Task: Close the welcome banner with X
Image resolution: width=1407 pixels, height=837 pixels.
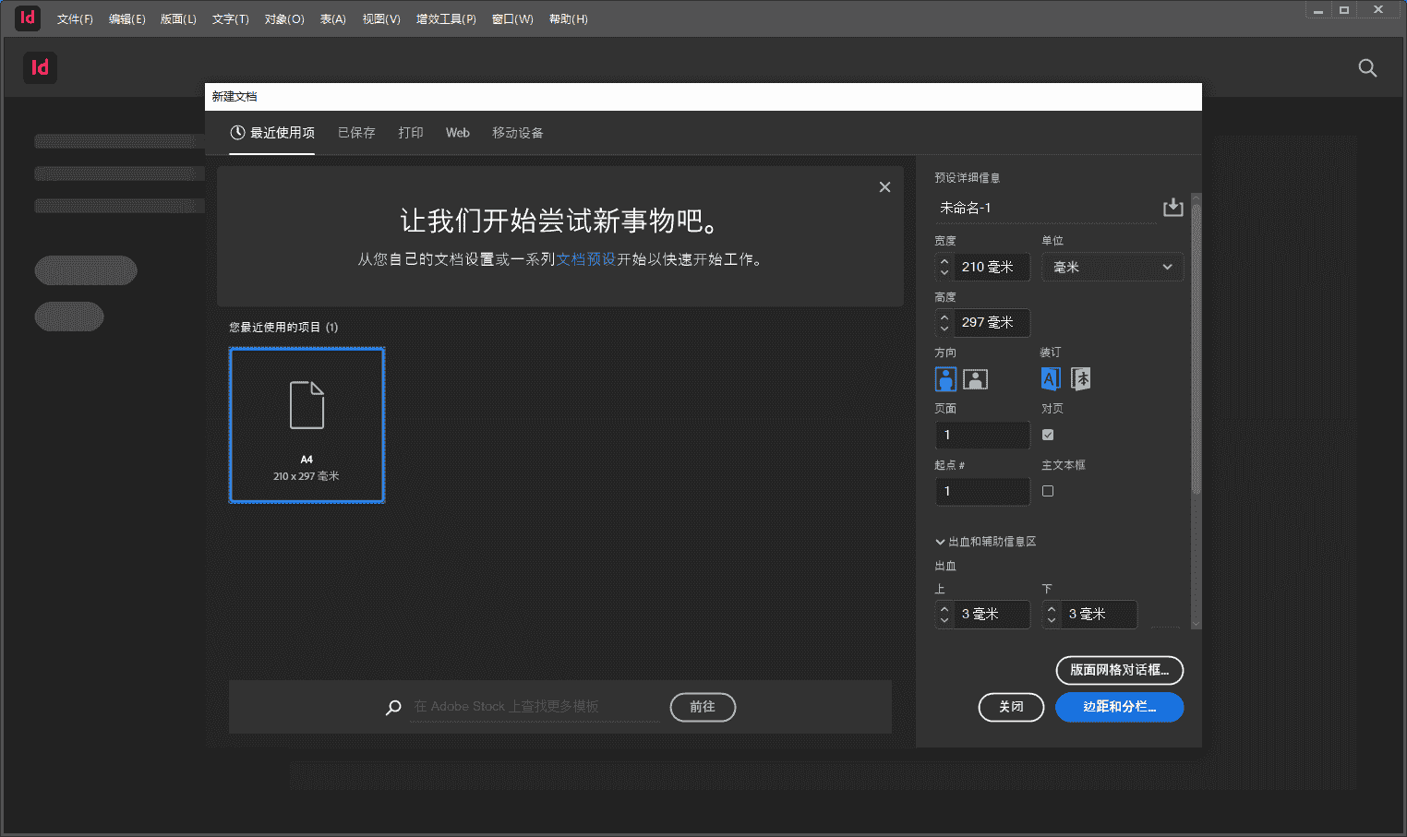Action: click(884, 187)
